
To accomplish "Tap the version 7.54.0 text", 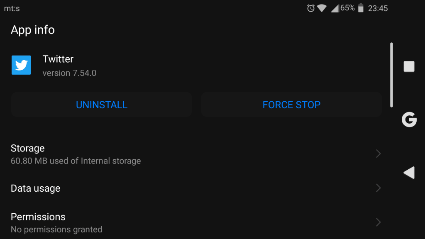I will (x=69, y=73).
